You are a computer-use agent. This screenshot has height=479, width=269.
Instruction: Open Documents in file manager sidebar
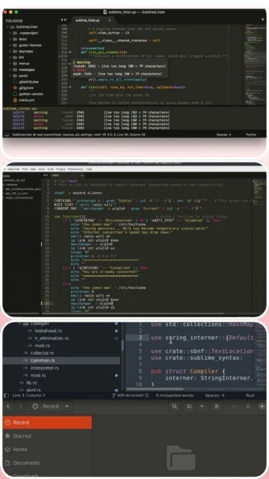click(x=47, y=463)
